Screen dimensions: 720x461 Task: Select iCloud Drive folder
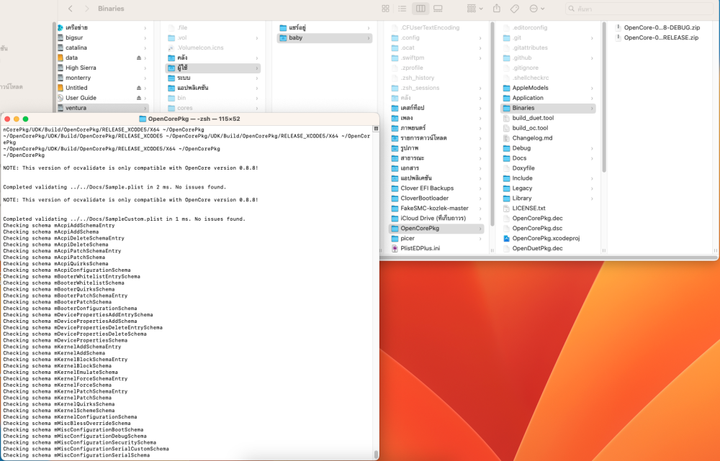(436, 219)
